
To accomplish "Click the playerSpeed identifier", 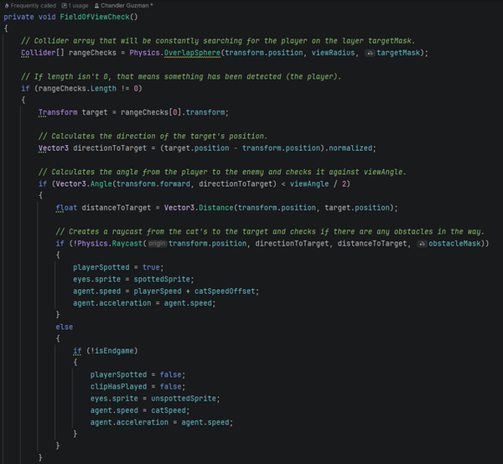I will [158, 291].
